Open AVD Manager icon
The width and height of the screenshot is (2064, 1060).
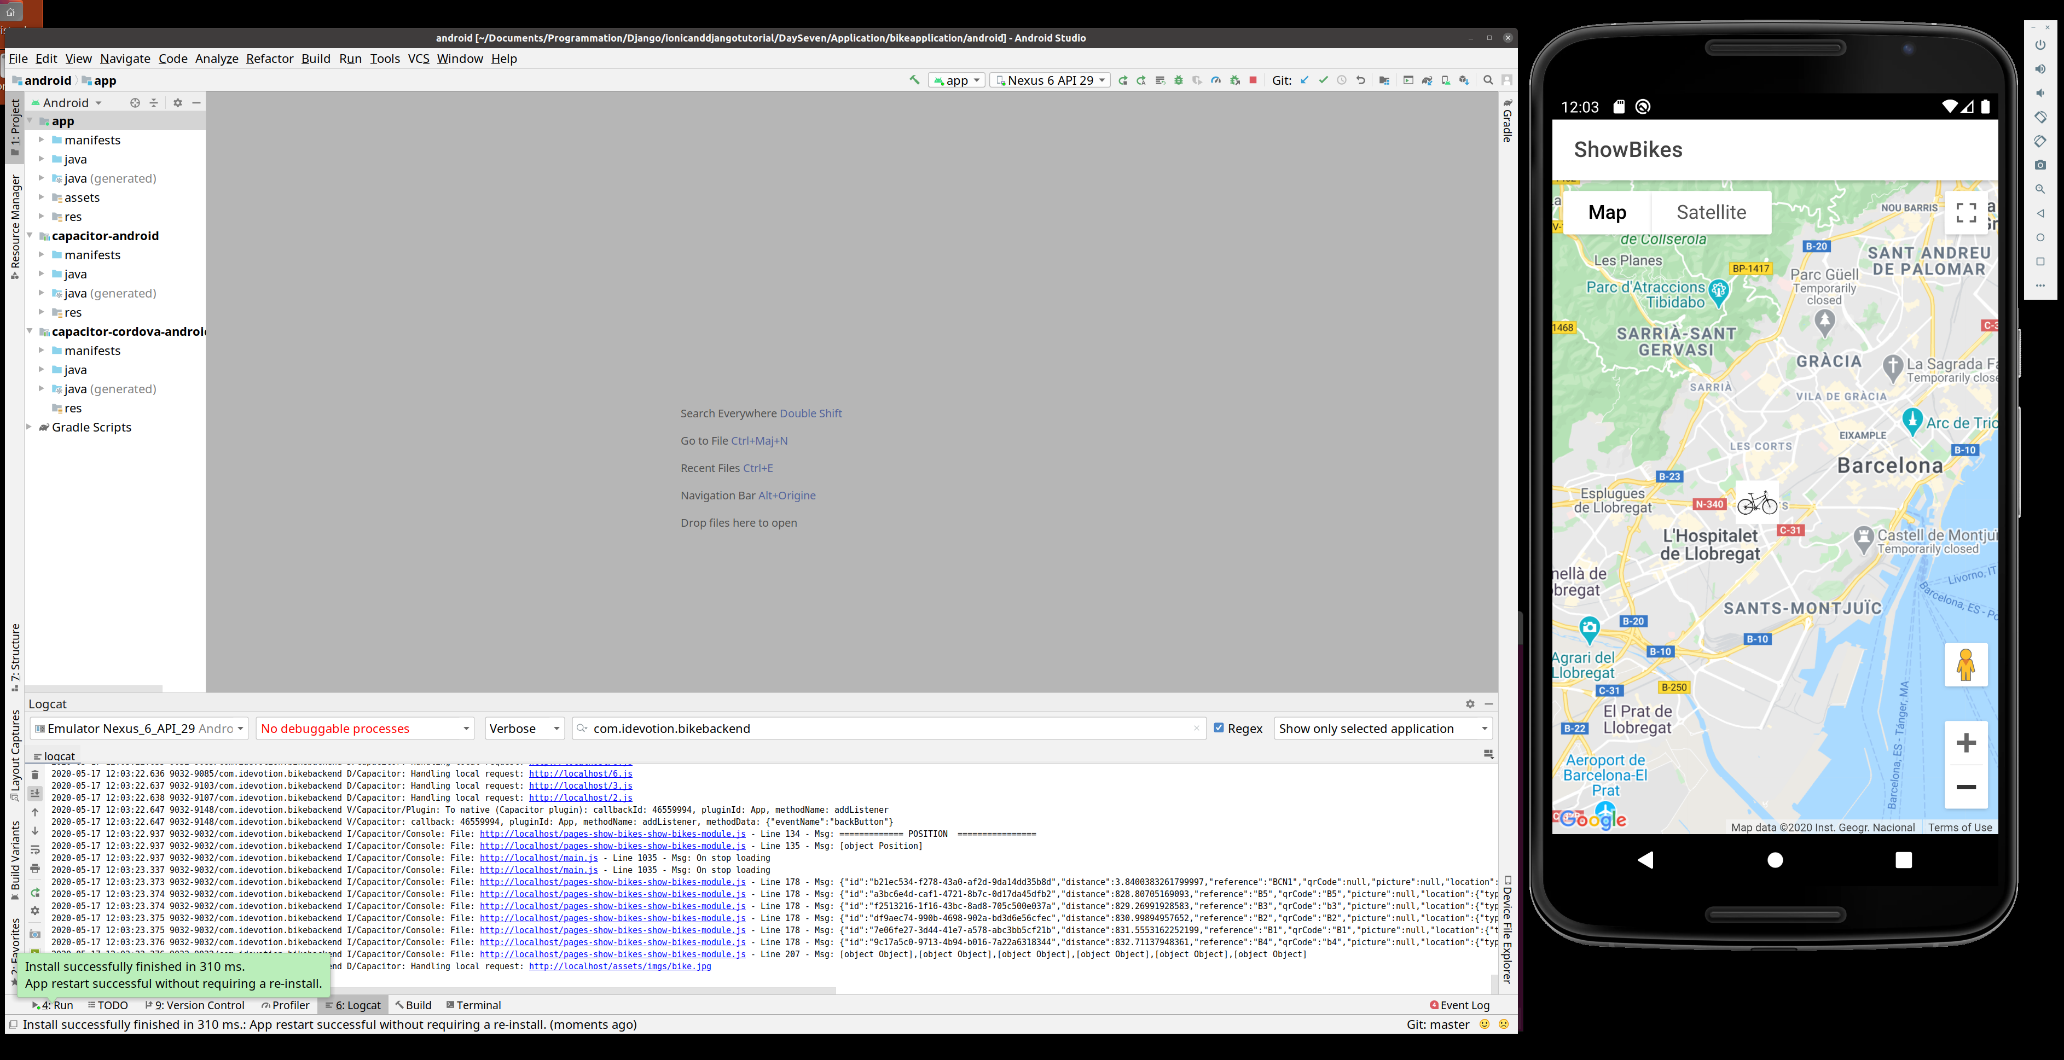pyautogui.click(x=1446, y=80)
